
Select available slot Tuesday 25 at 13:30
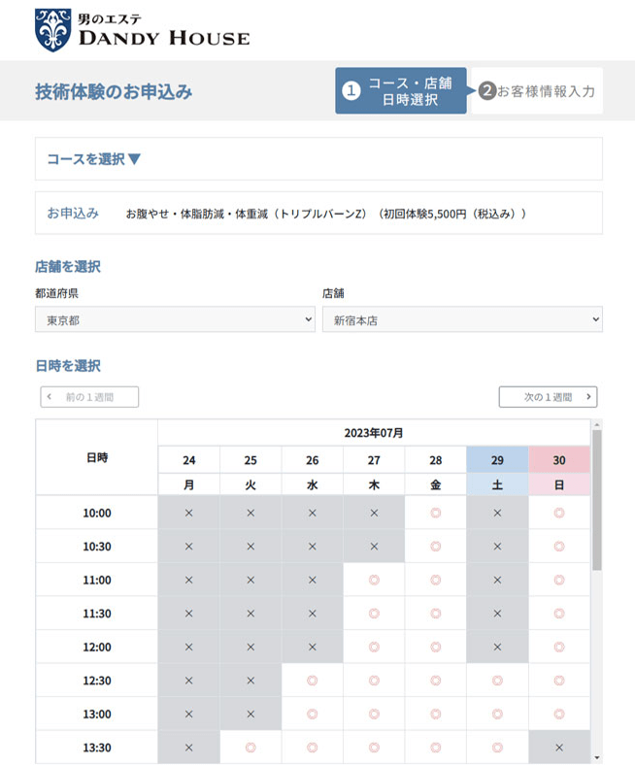click(251, 748)
